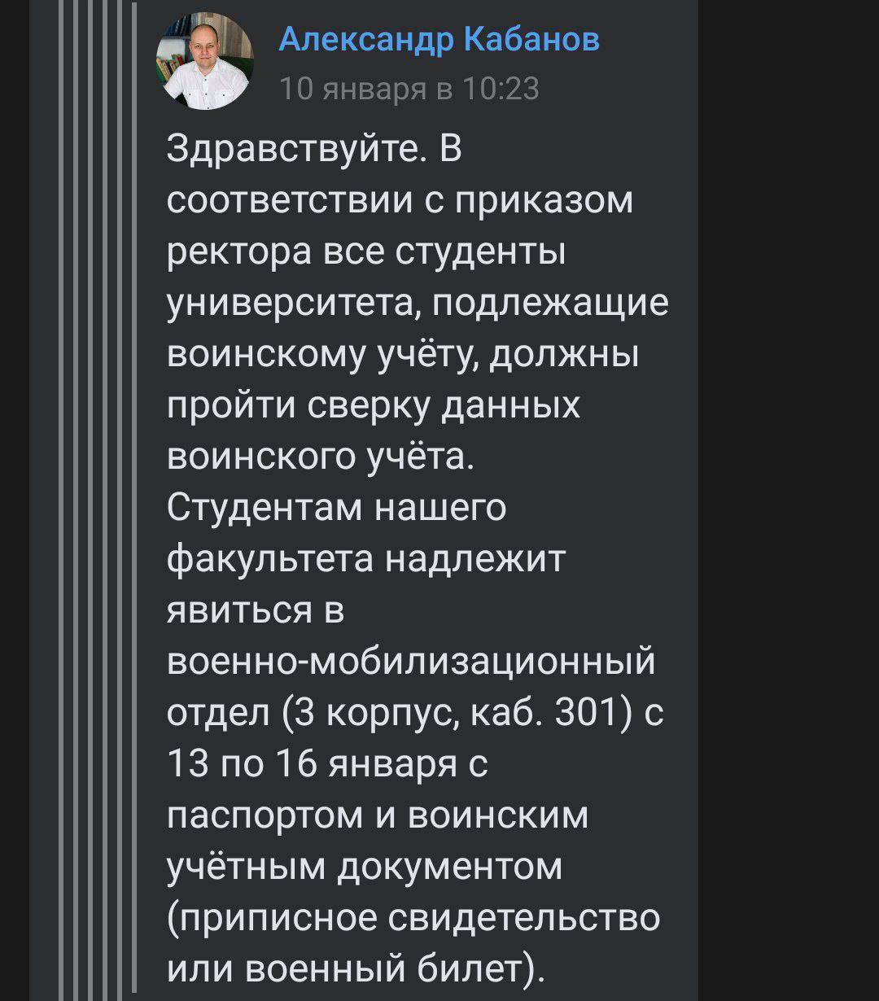Click the line 'соответствии с приказом'
The image size is (879, 1001).
(400, 200)
